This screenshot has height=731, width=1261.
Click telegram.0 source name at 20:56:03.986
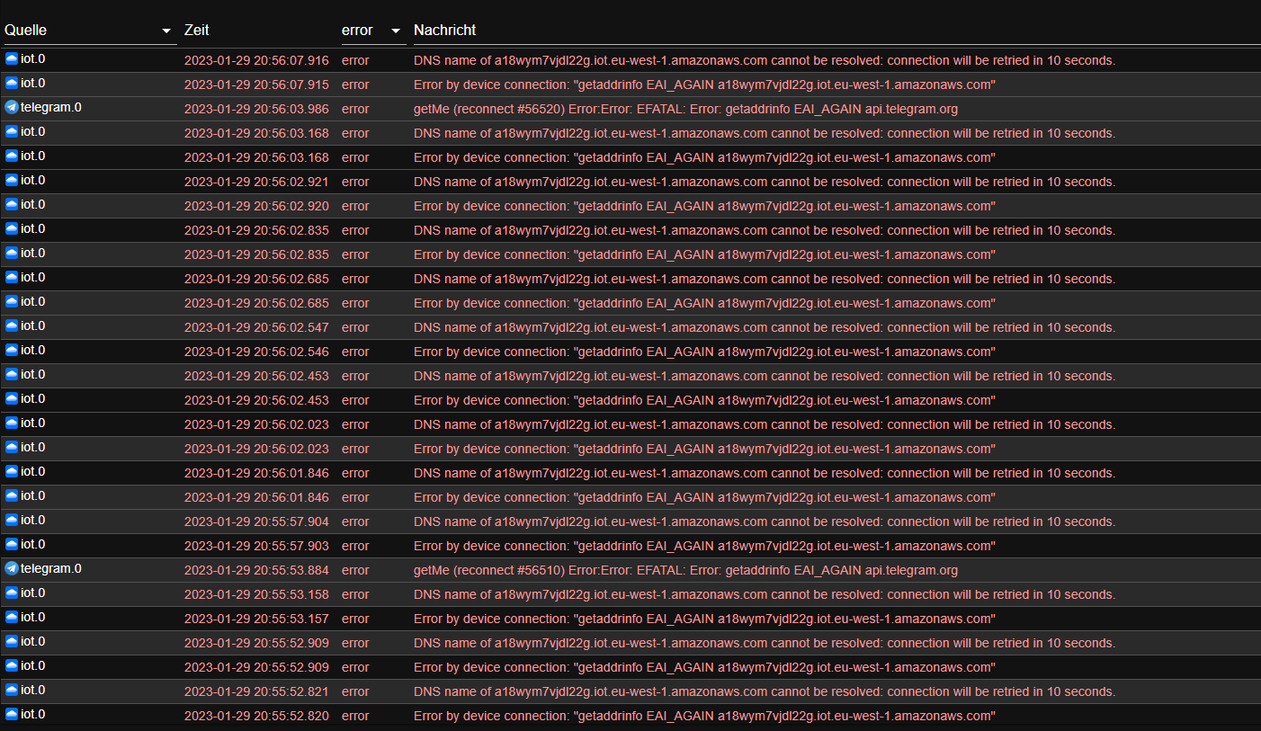[x=51, y=107]
